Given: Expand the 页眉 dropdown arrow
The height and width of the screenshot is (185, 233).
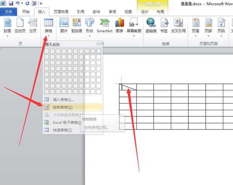Looking at the screenshot, I should tap(196, 36).
